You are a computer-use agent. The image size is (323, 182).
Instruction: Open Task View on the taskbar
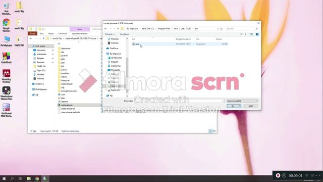(x=20, y=178)
